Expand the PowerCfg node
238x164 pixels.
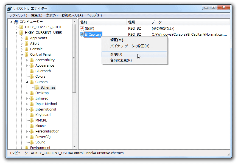tap(27, 137)
